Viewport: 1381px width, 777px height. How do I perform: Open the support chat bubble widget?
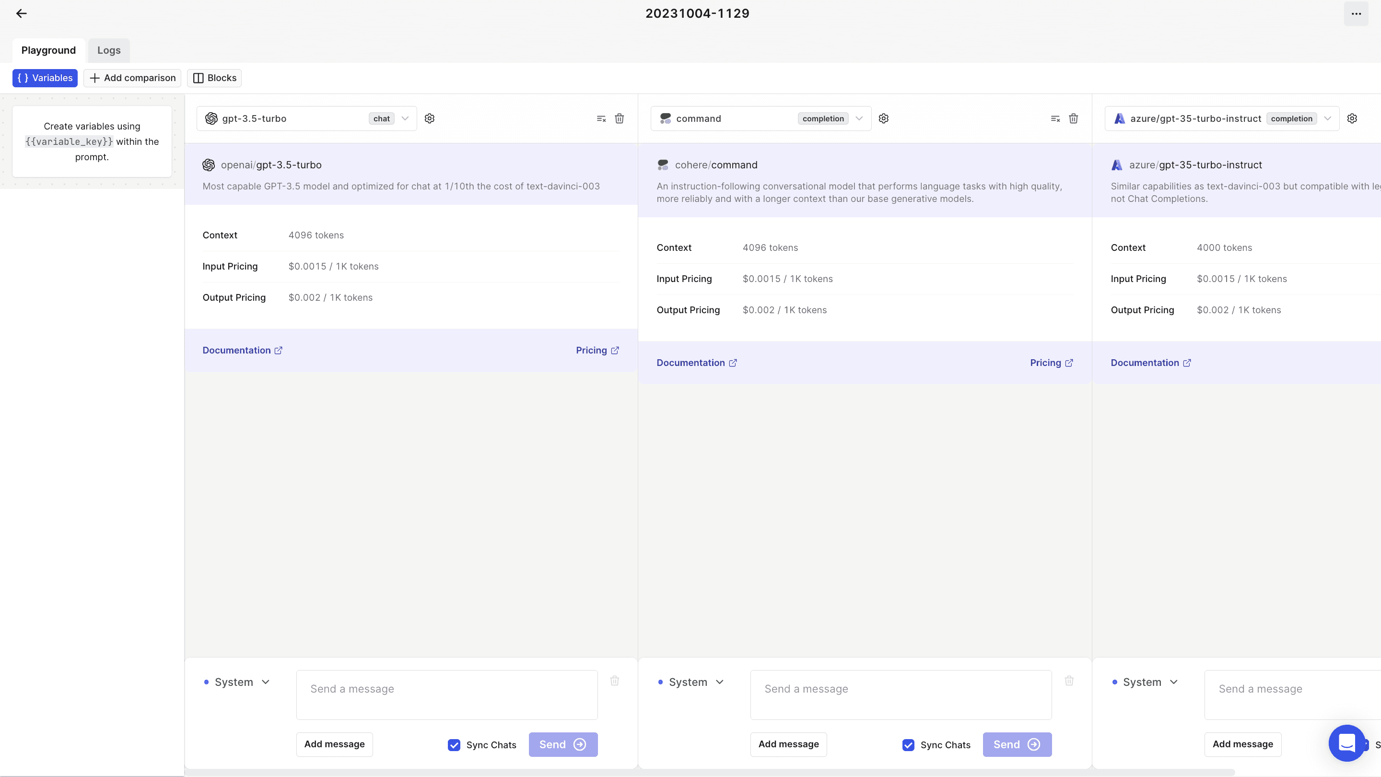1346,742
